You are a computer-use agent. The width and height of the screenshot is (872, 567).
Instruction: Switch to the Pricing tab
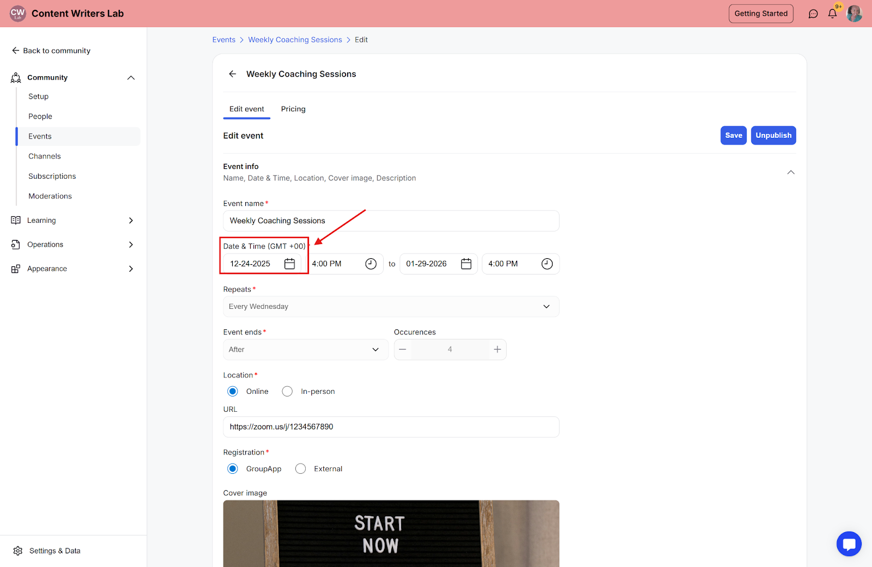click(x=293, y=109)
